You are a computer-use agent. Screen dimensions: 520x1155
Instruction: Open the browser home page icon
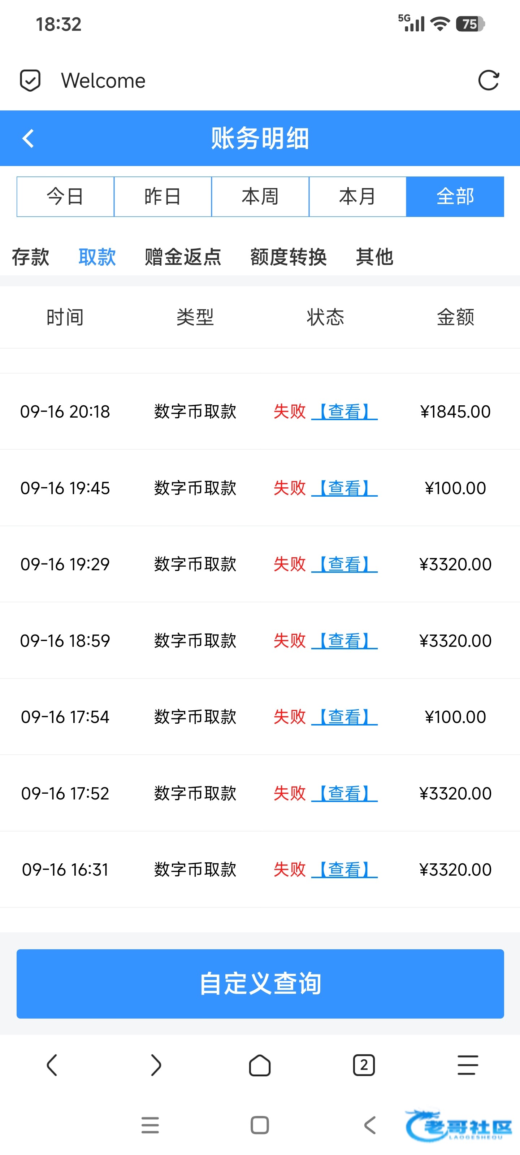(x=260, y=1065)
